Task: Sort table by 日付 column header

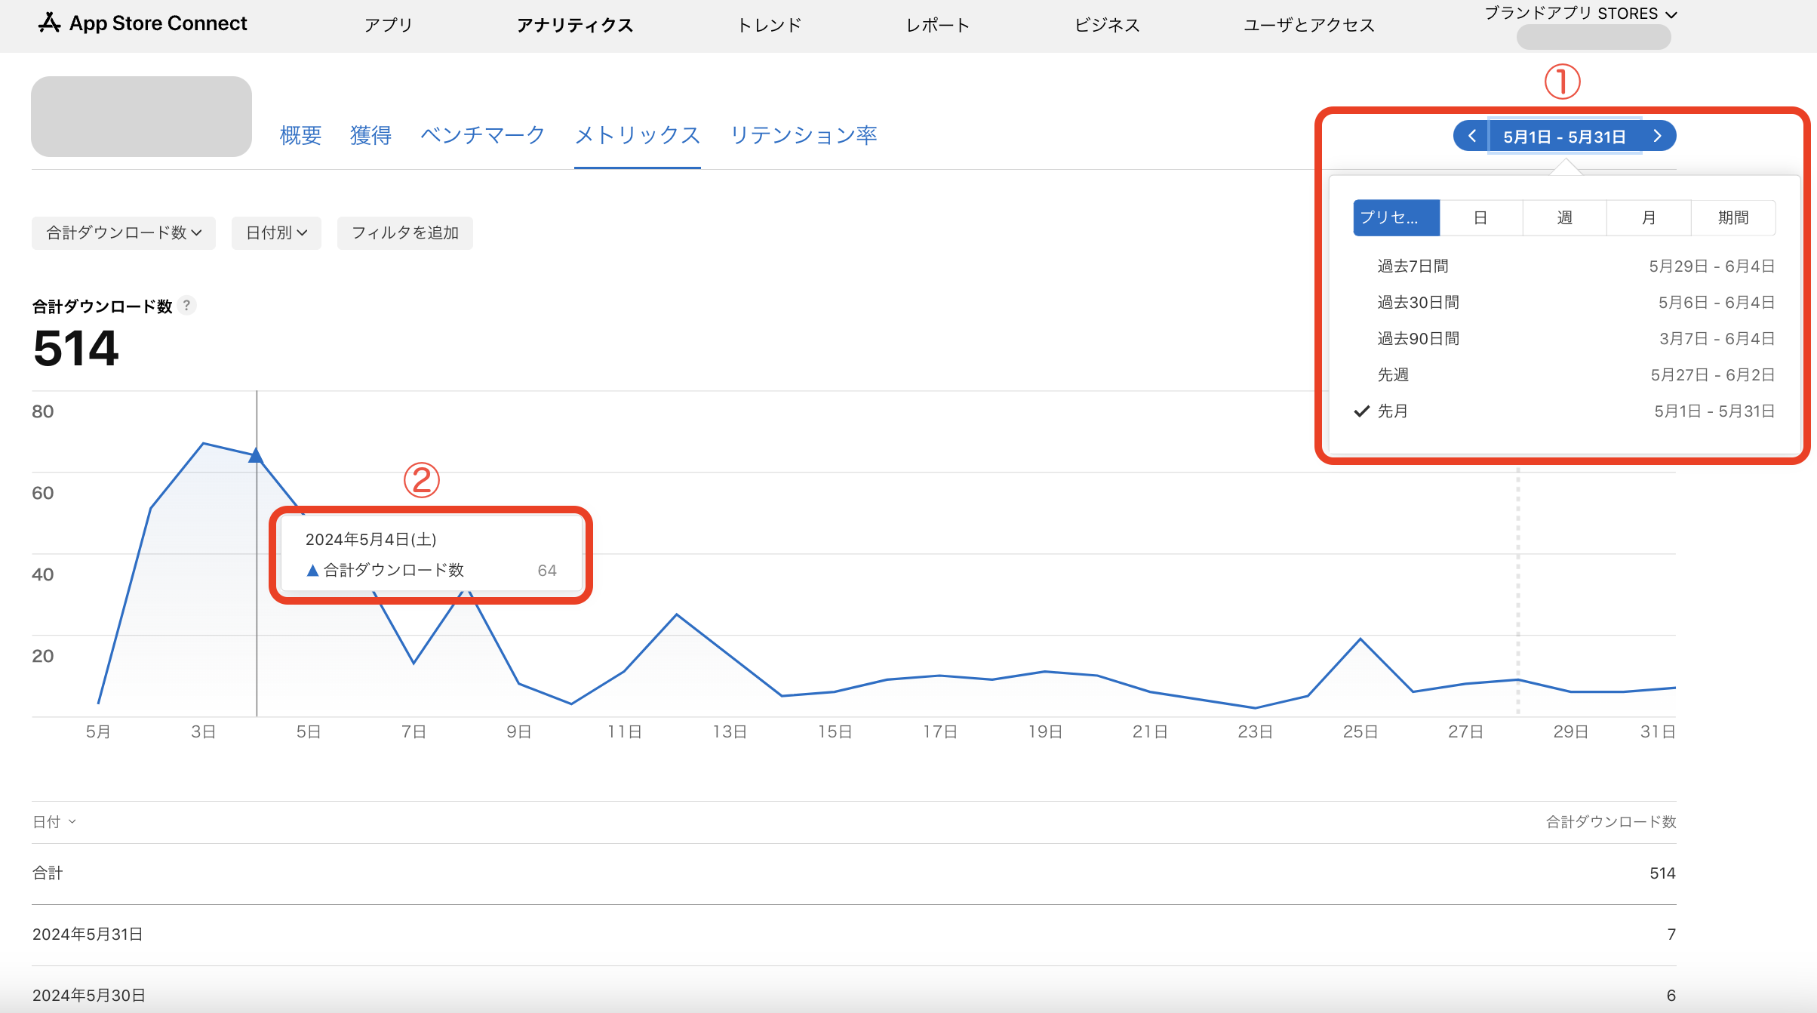Action: pos(54,821)
